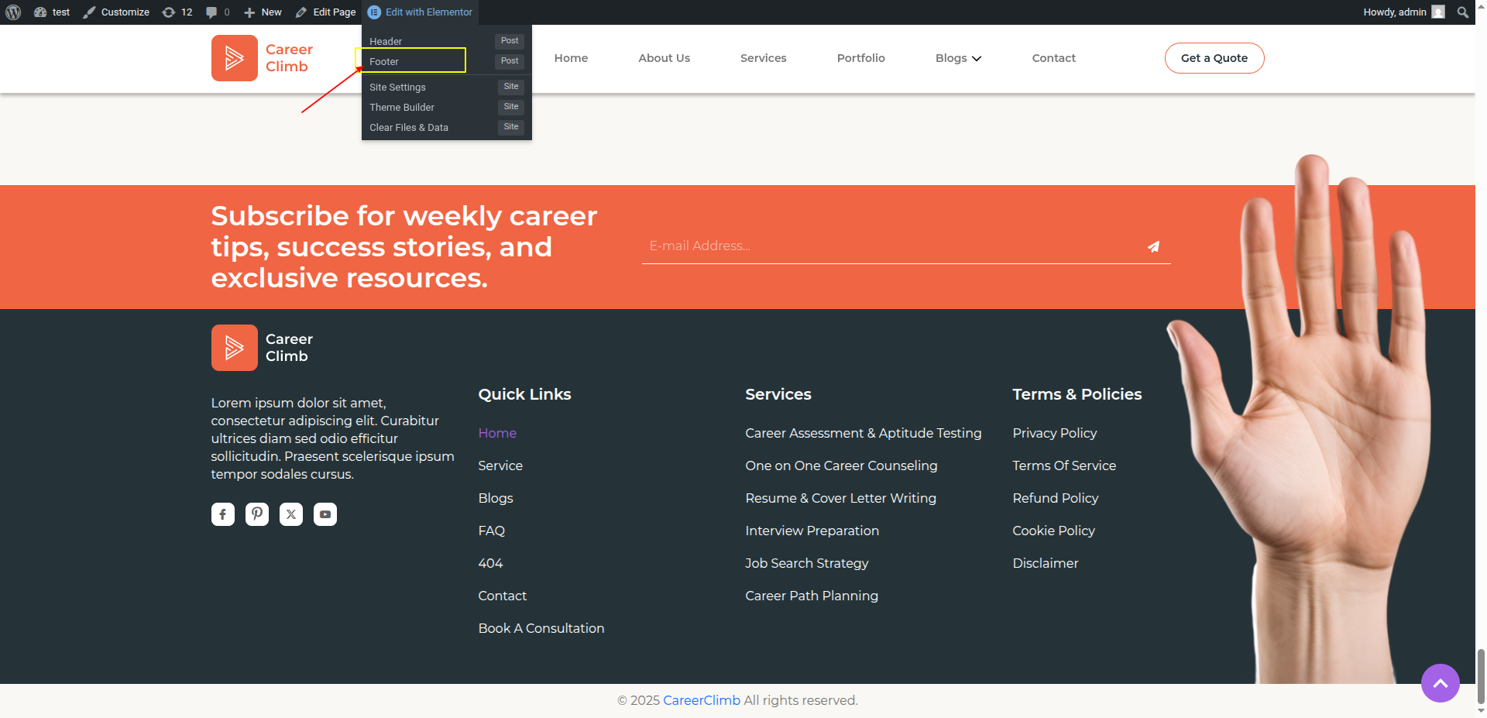Viewport: 1487px width, 718px height.
Task: Open Career Assessment & Aptitude Testing link
Action: (x=863, y=433)
